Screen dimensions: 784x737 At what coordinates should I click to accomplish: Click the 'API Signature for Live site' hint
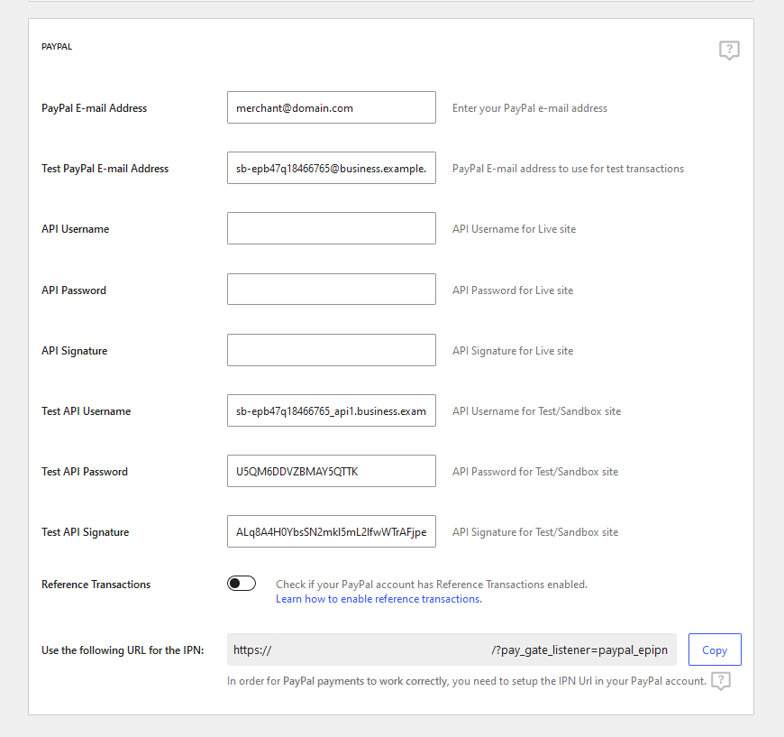(513, 351)
